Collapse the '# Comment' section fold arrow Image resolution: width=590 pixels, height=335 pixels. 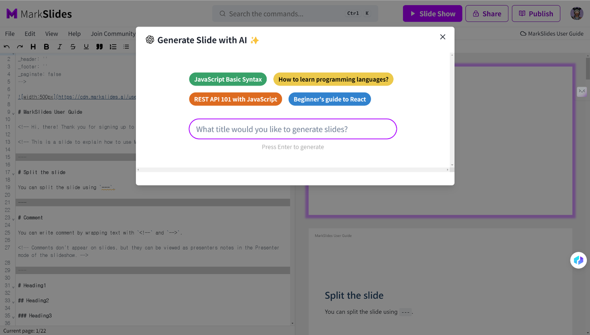click(13, 218)
